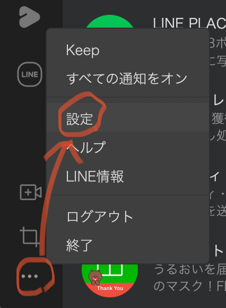Image resolution: width=226 pixels, height=308 pixels.
Task: Open Keep from the popup menu
Action: 127,50
